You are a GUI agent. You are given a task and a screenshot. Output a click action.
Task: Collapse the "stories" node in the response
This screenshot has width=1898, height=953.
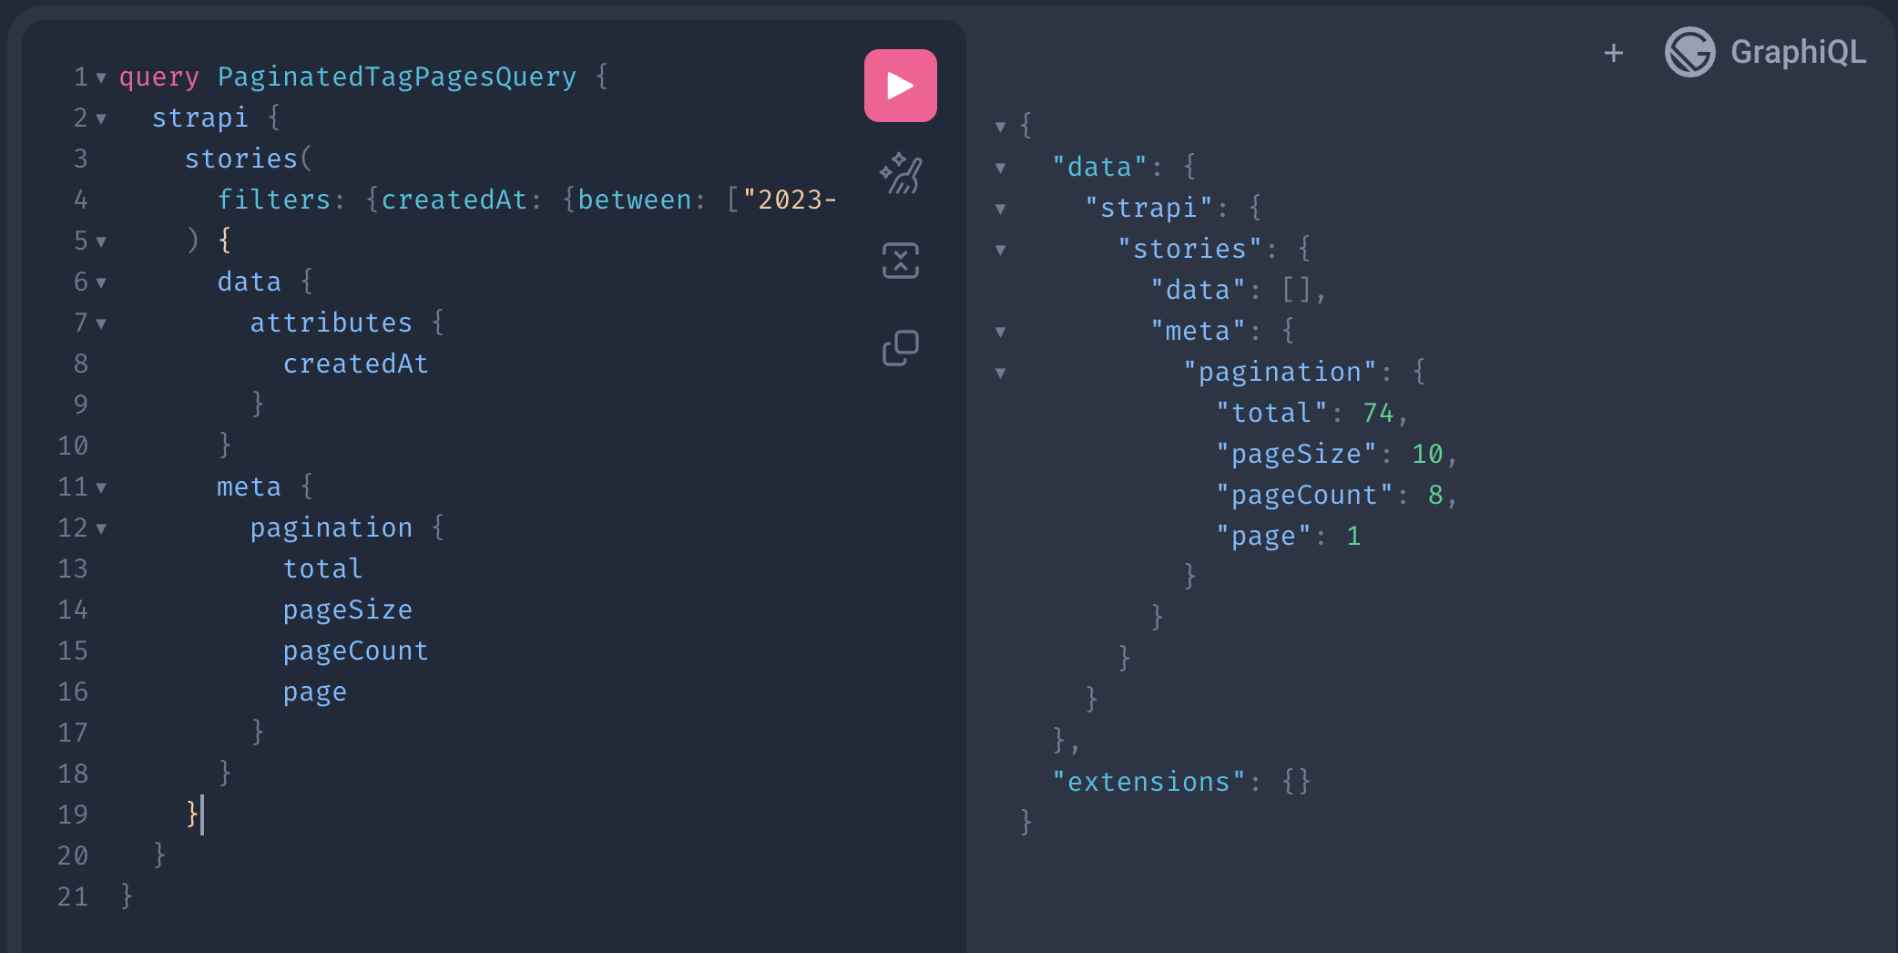click(x=999, y=248)
